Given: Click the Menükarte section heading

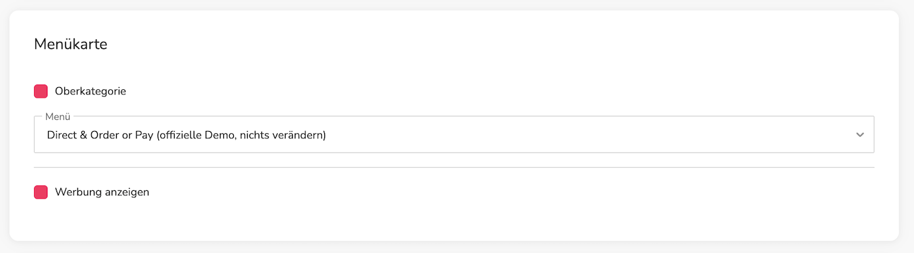Looking at the screenshot, I should click(x=71, y=45).
